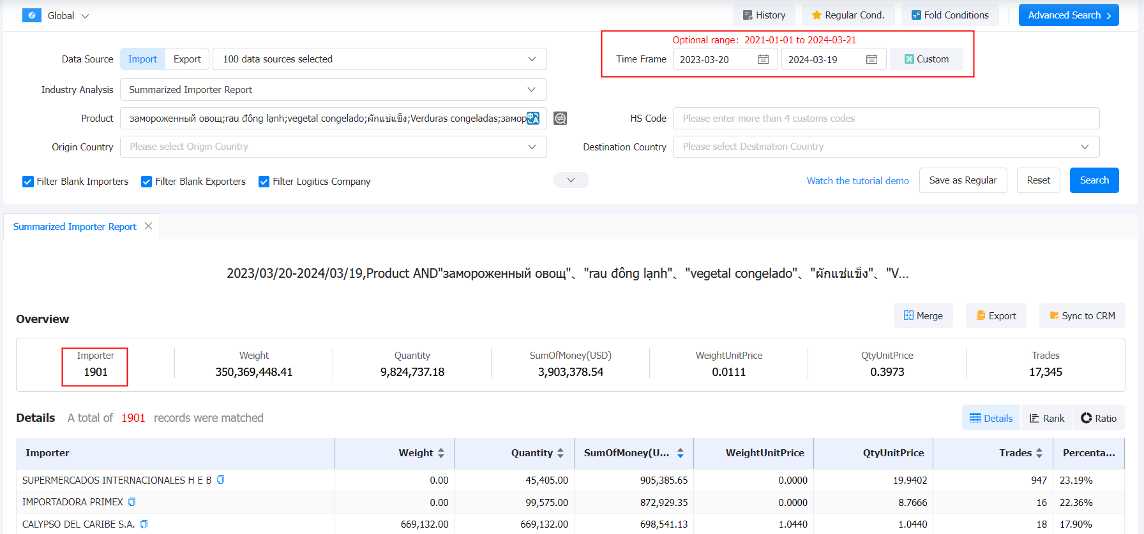Viewport: 1144px width, 534px height.
Task: Switch to the Export data source tab
Action: pos(187,59)
